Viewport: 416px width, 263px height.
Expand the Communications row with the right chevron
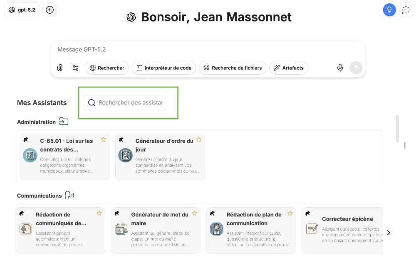pyautogui.click(x=389, y=233)
